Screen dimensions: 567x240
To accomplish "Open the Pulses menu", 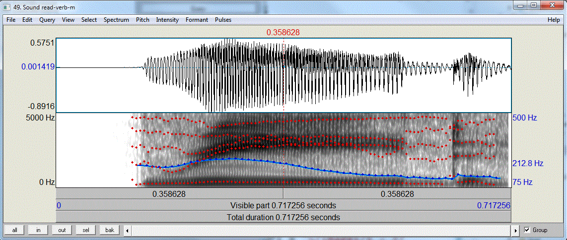I will (x=223, y=20).
